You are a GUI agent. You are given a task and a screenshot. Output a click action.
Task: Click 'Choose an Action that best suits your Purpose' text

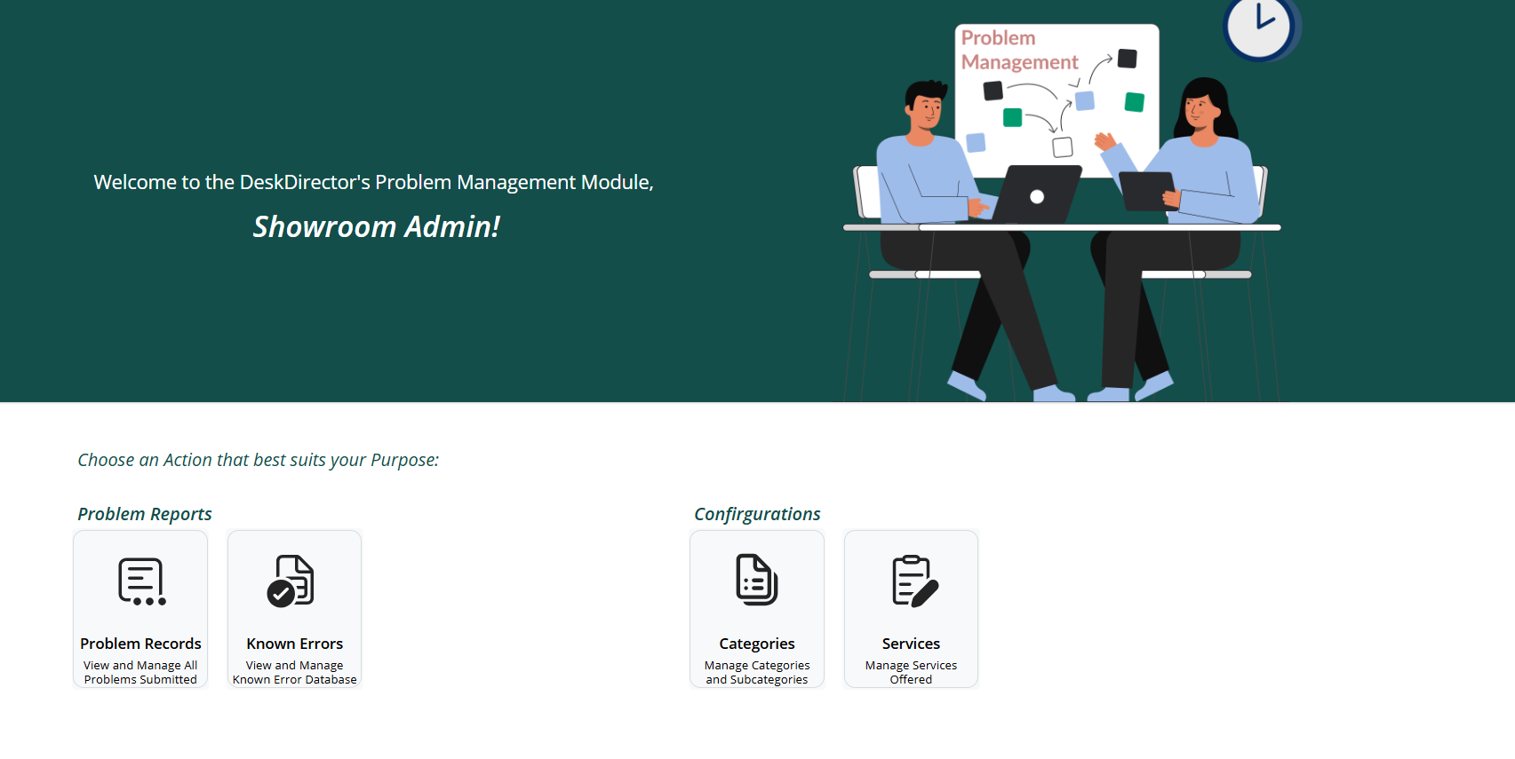pos(258,460)
